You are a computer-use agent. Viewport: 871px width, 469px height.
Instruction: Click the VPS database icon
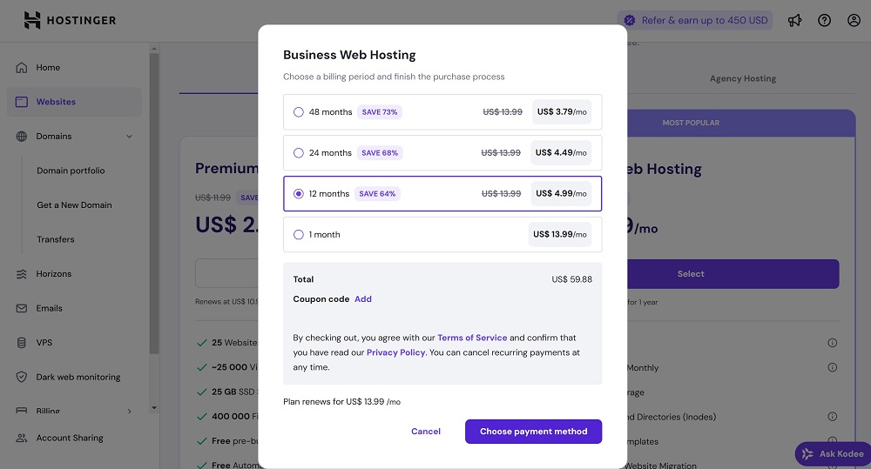[22, 343]
